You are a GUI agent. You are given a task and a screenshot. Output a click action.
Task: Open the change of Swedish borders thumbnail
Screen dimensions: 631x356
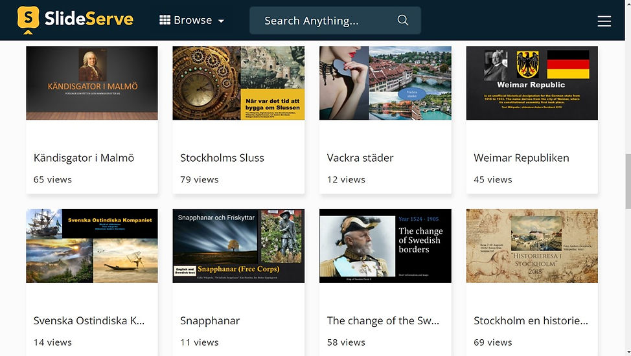(x=385, y=246)
